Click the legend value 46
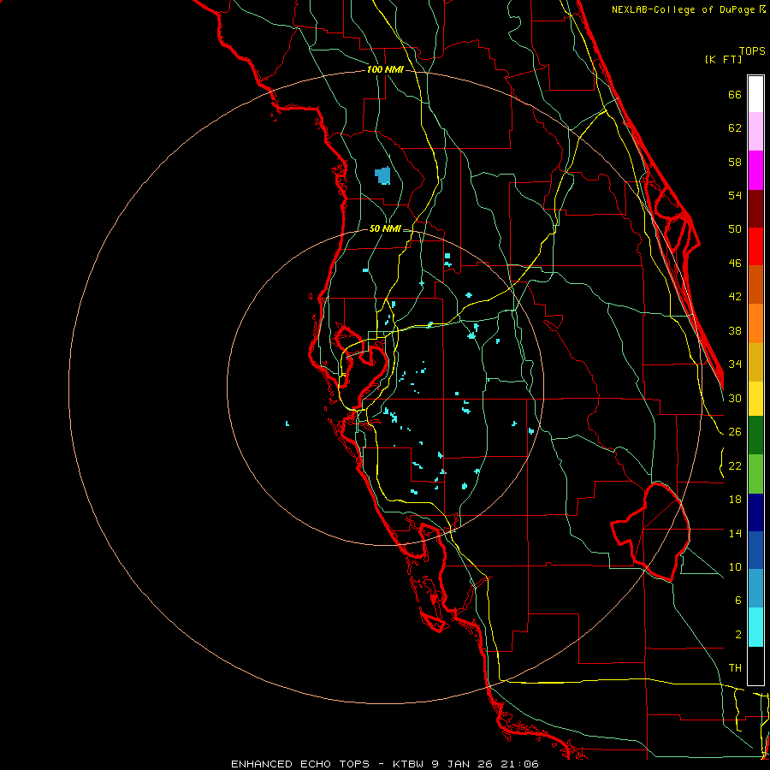Screen dimensions: 770x770 point(735,264)
